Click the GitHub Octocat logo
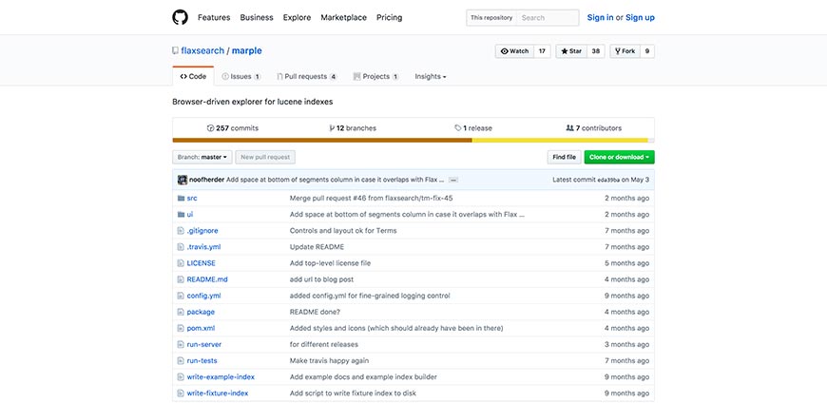 [x=180, y=17]
